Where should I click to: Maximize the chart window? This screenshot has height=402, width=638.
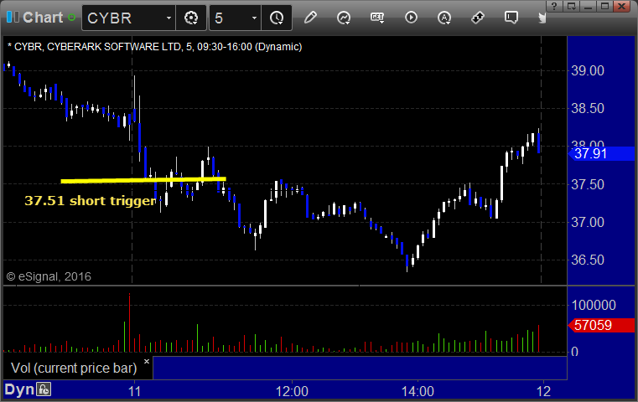(x=604, y=6)
